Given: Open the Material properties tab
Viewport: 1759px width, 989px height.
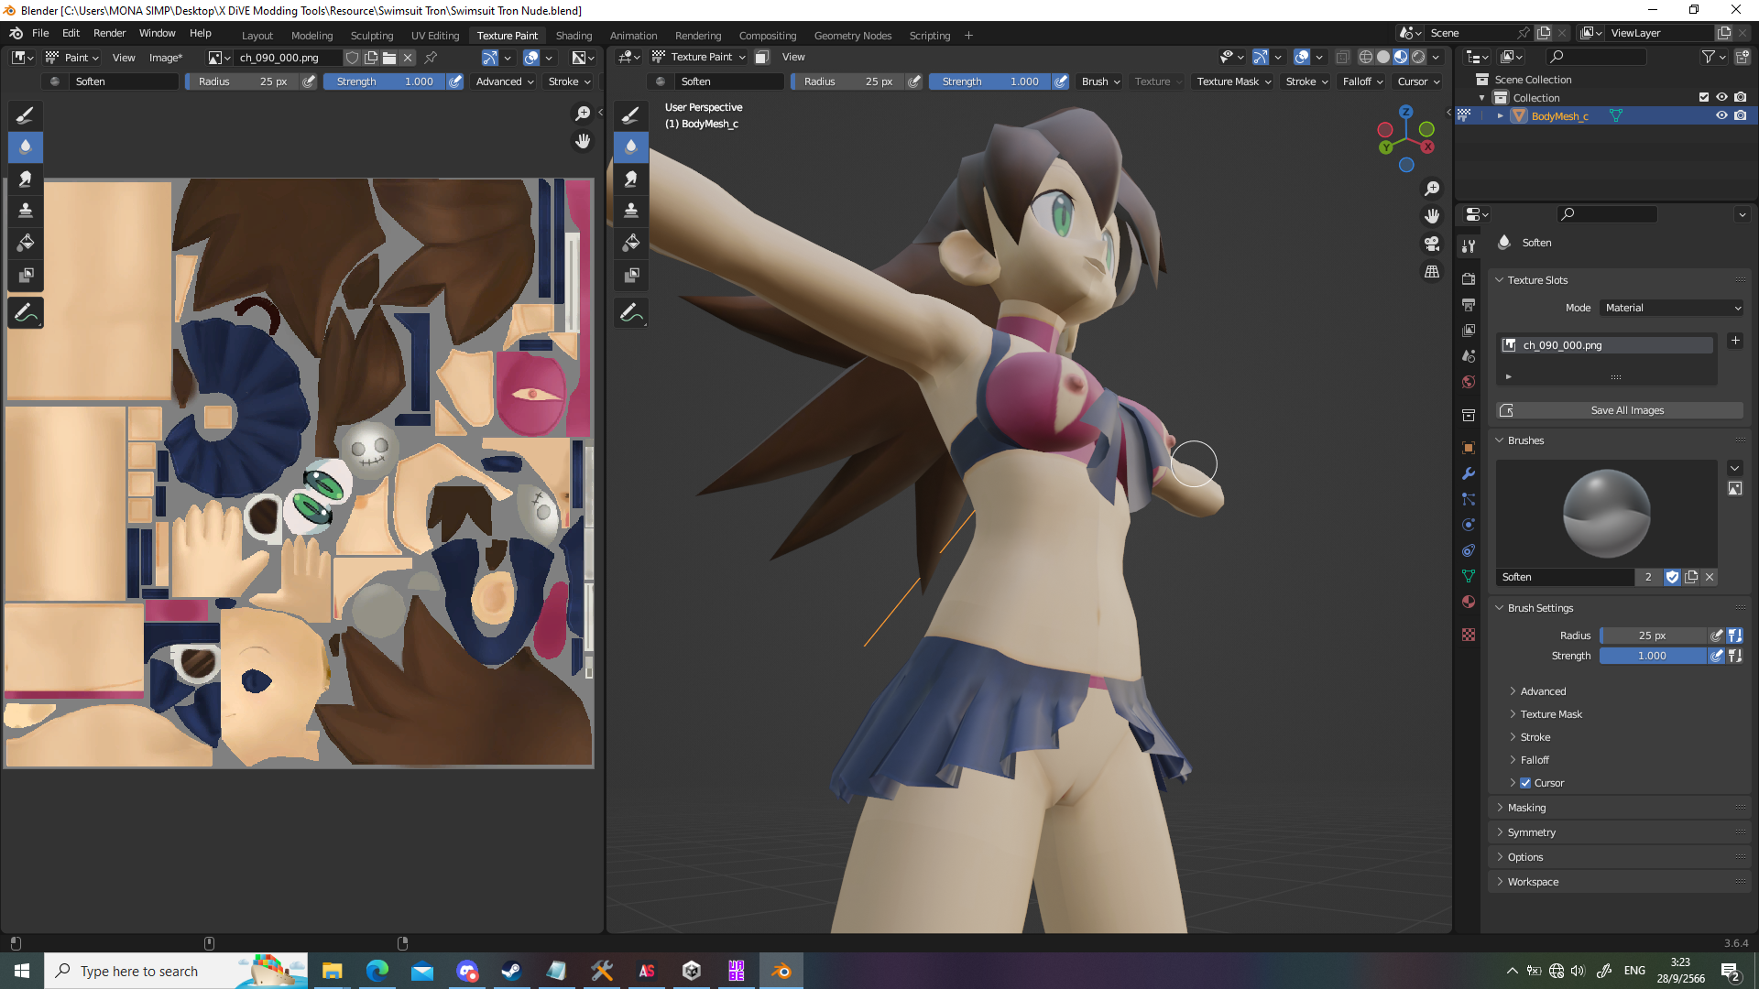Looking at the screenshot, I should click(x=1469, y=602).
